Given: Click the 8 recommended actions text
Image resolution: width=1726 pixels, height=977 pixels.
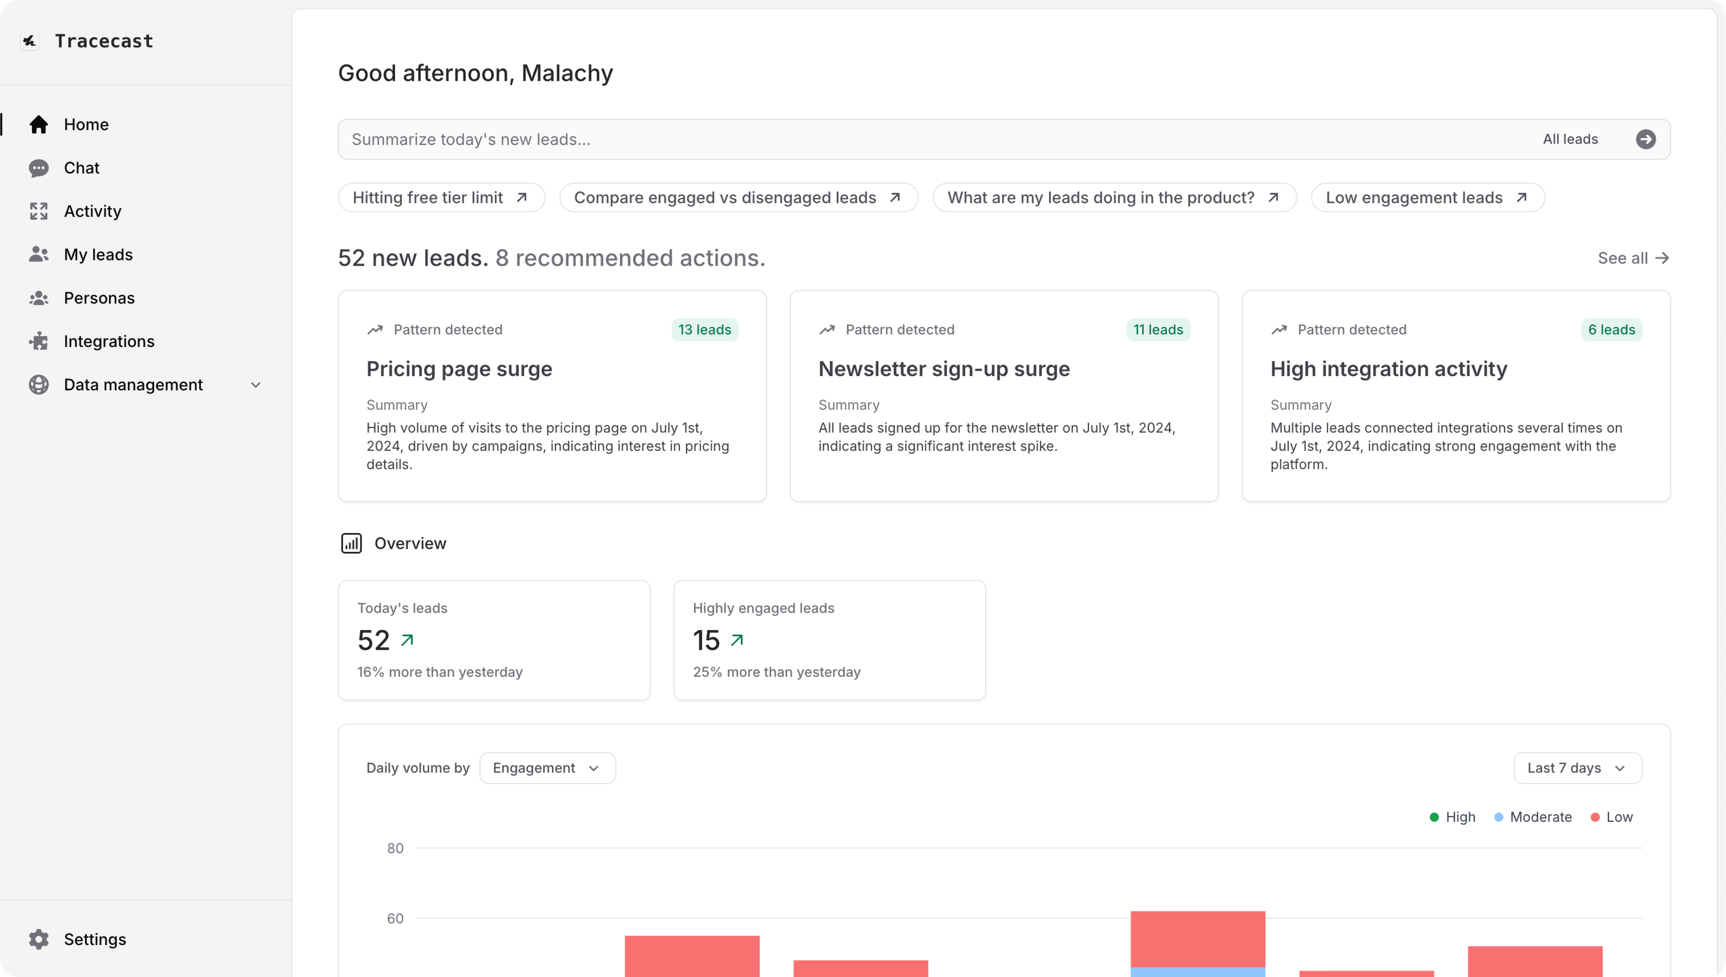Looking at the screenshot, I should 630,258.
